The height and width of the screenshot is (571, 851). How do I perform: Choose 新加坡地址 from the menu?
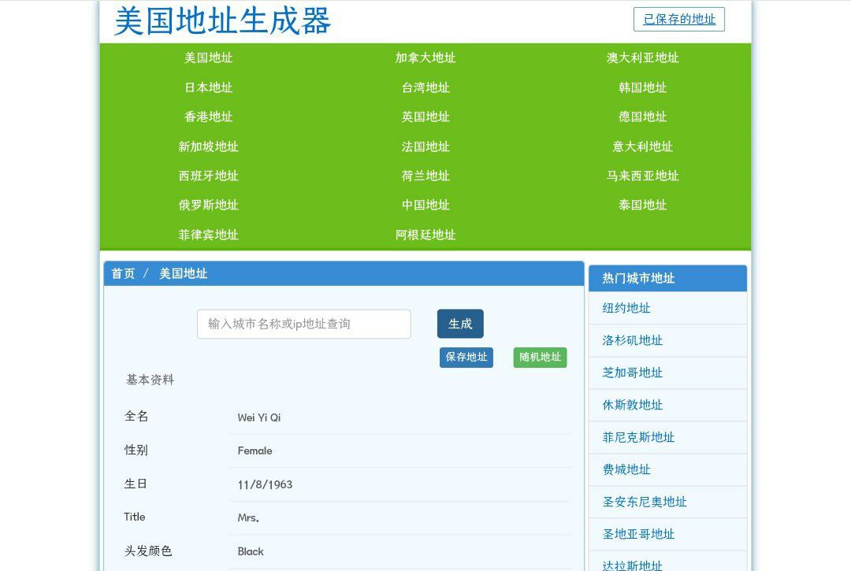(208, 146)
